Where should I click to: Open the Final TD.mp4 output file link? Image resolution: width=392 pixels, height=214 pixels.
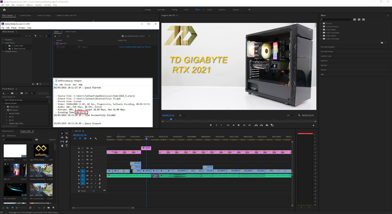click(134, 47)
